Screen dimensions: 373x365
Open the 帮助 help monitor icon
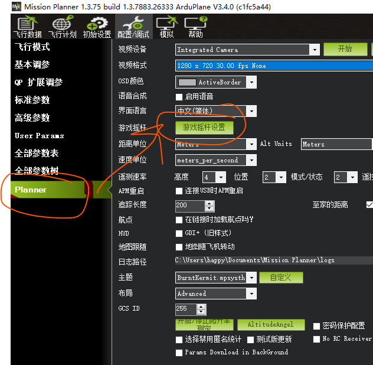point(196,27)
